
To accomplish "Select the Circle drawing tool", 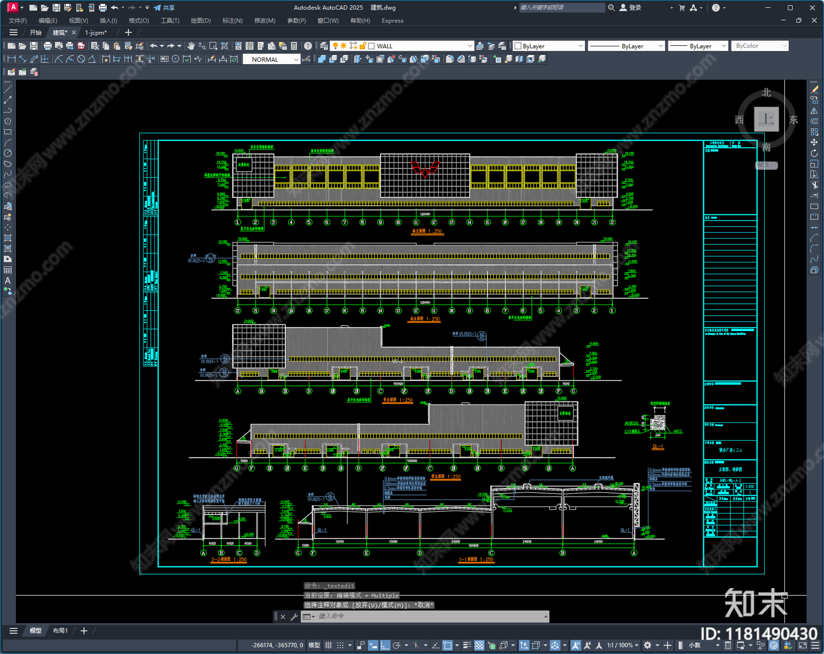I will (8, 153).
